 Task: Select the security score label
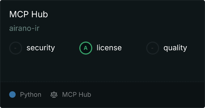click(41, 48)
